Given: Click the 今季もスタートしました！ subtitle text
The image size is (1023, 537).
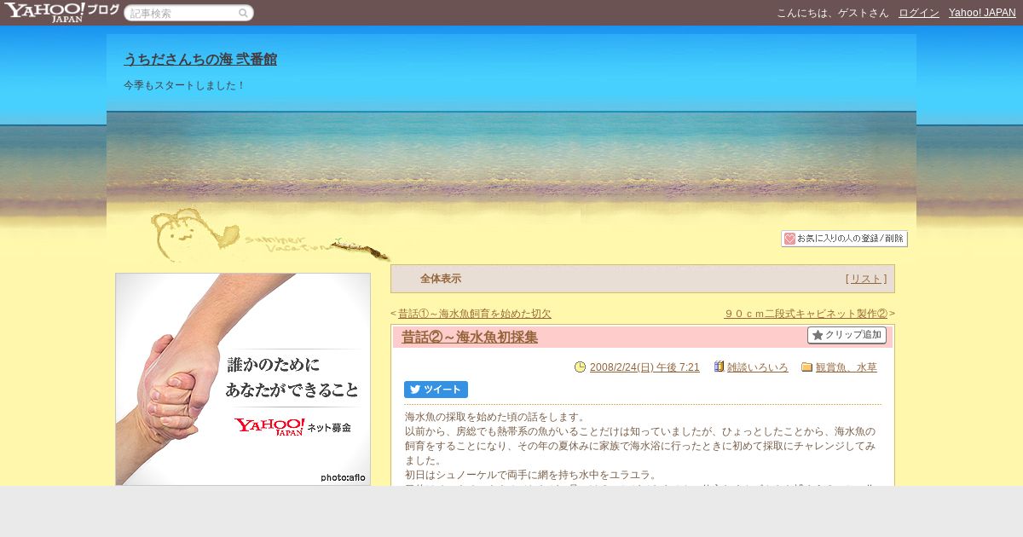Looking at the screenshot, I should [x=184, y=85].
